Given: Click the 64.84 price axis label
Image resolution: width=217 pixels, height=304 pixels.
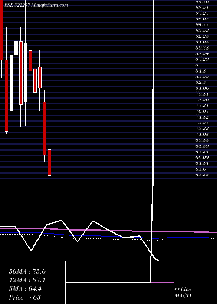Looking at the screenshot, I should coord(202,163).
